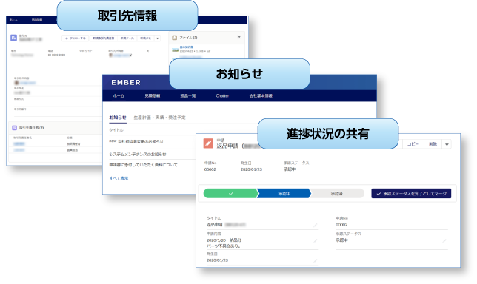Image resolution: width=477 pixels, height=284 pixels.
Task: Open 見積依頼 in the EMBER navigation bar
Action: point(153,96)
